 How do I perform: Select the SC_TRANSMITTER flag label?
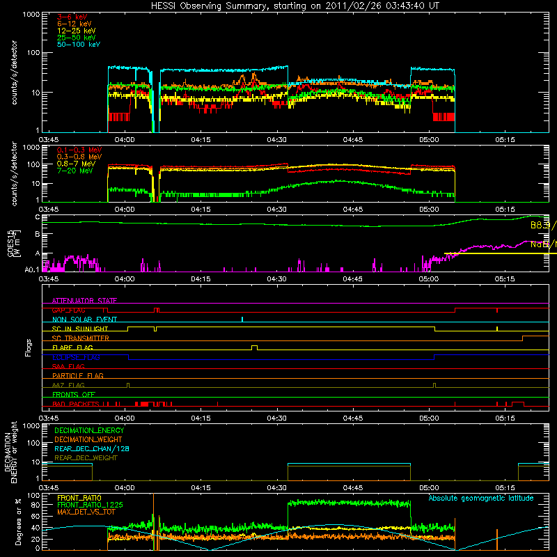coord(81,338)
